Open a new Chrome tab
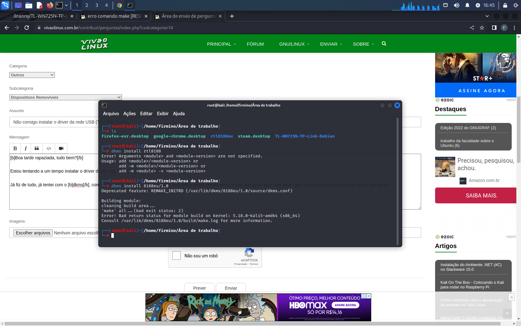521x326 pixels. [x=232, y=16]
